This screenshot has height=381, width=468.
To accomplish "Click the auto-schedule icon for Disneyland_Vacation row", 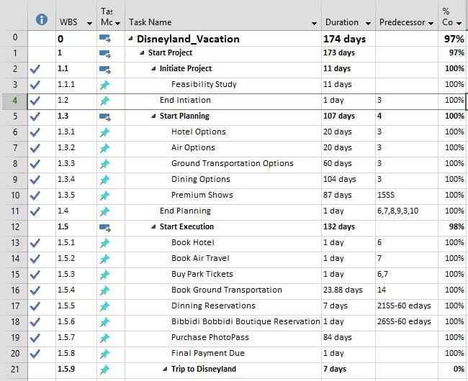I will point(105,39).
